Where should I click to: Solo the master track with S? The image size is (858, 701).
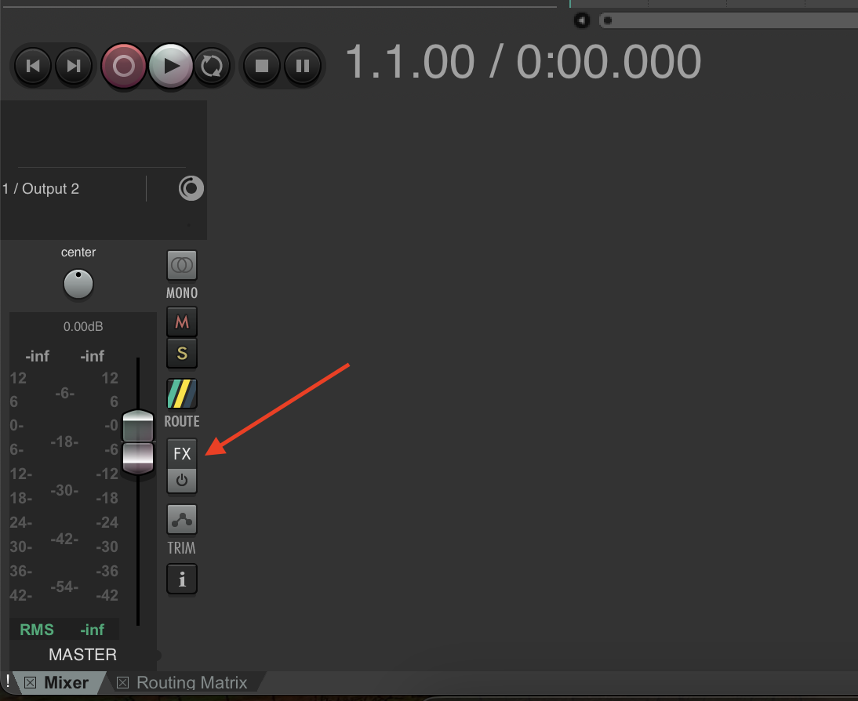[x=182, y=353]
